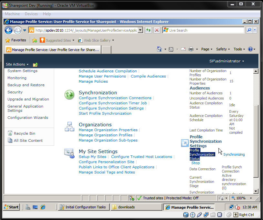Image resolution: width=263 pixels, height=220 pixels.
Task: Click the Print icon
Action: coord(191,49)
